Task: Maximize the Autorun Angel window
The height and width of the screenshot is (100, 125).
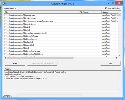Action: click(x=113, y=3)
